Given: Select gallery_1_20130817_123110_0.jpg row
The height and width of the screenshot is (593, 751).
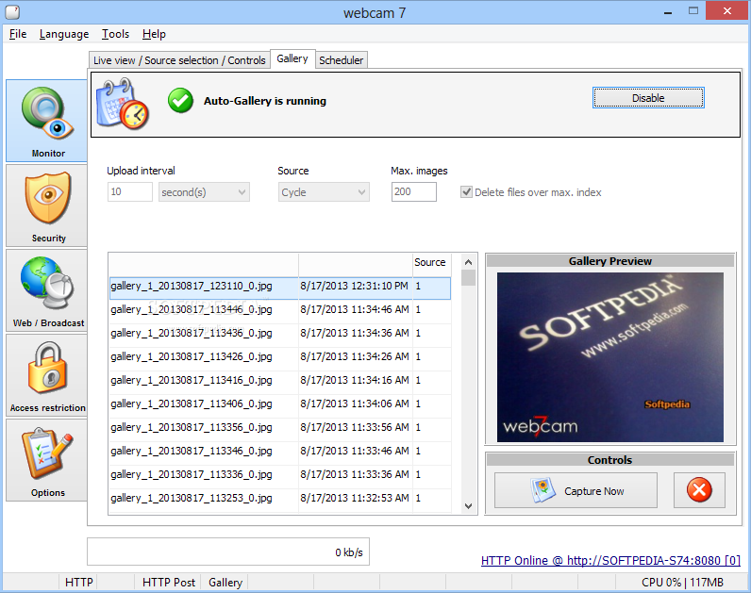Looking at the screenshot, I should click(280, 287).
